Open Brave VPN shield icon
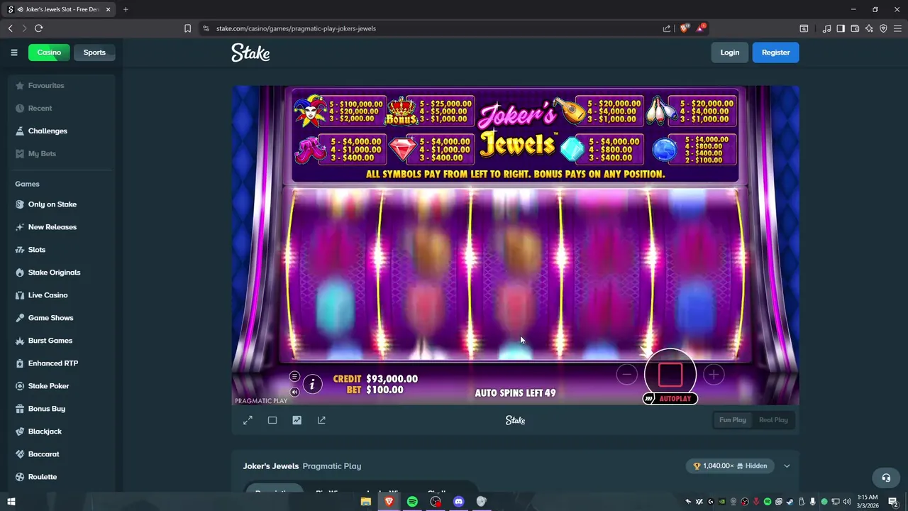 [x=883, y=28]
